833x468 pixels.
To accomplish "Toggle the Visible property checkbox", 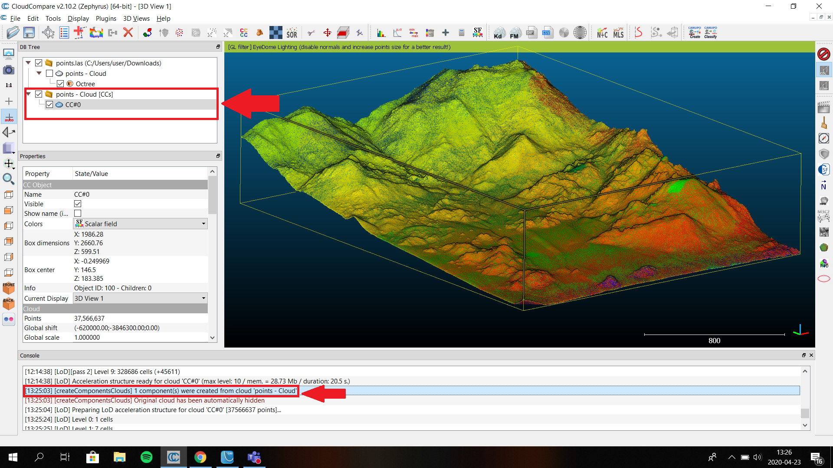I will [78, 204].
